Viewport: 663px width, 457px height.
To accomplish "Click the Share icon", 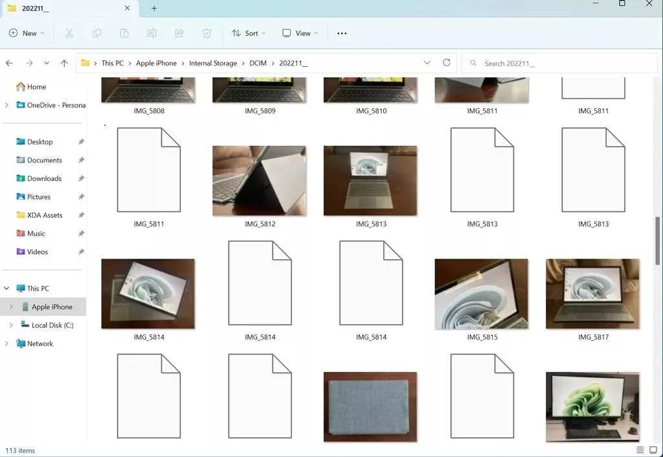I will pyautogui.click(x=179, y=33).
